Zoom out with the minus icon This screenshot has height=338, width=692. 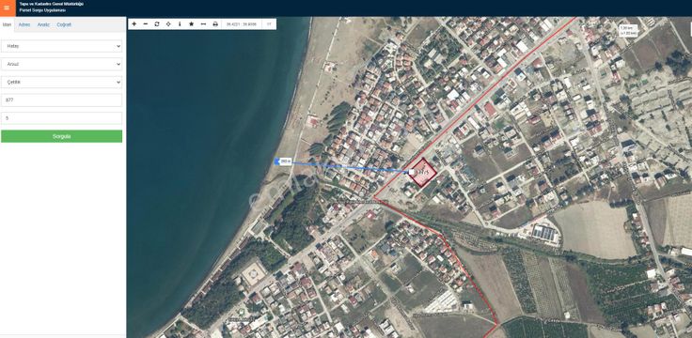tap(146, 24)
